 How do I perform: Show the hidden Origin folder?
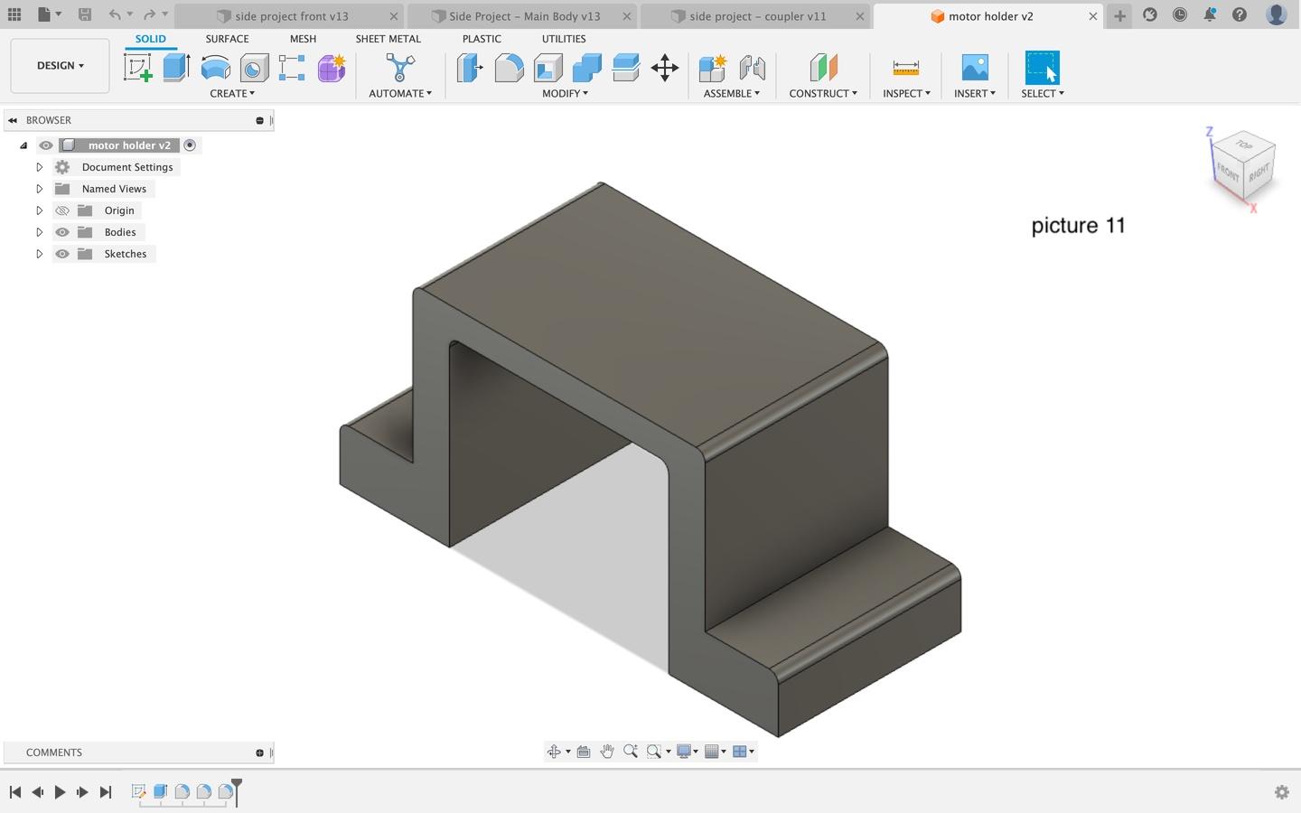[x=62, y=210]
